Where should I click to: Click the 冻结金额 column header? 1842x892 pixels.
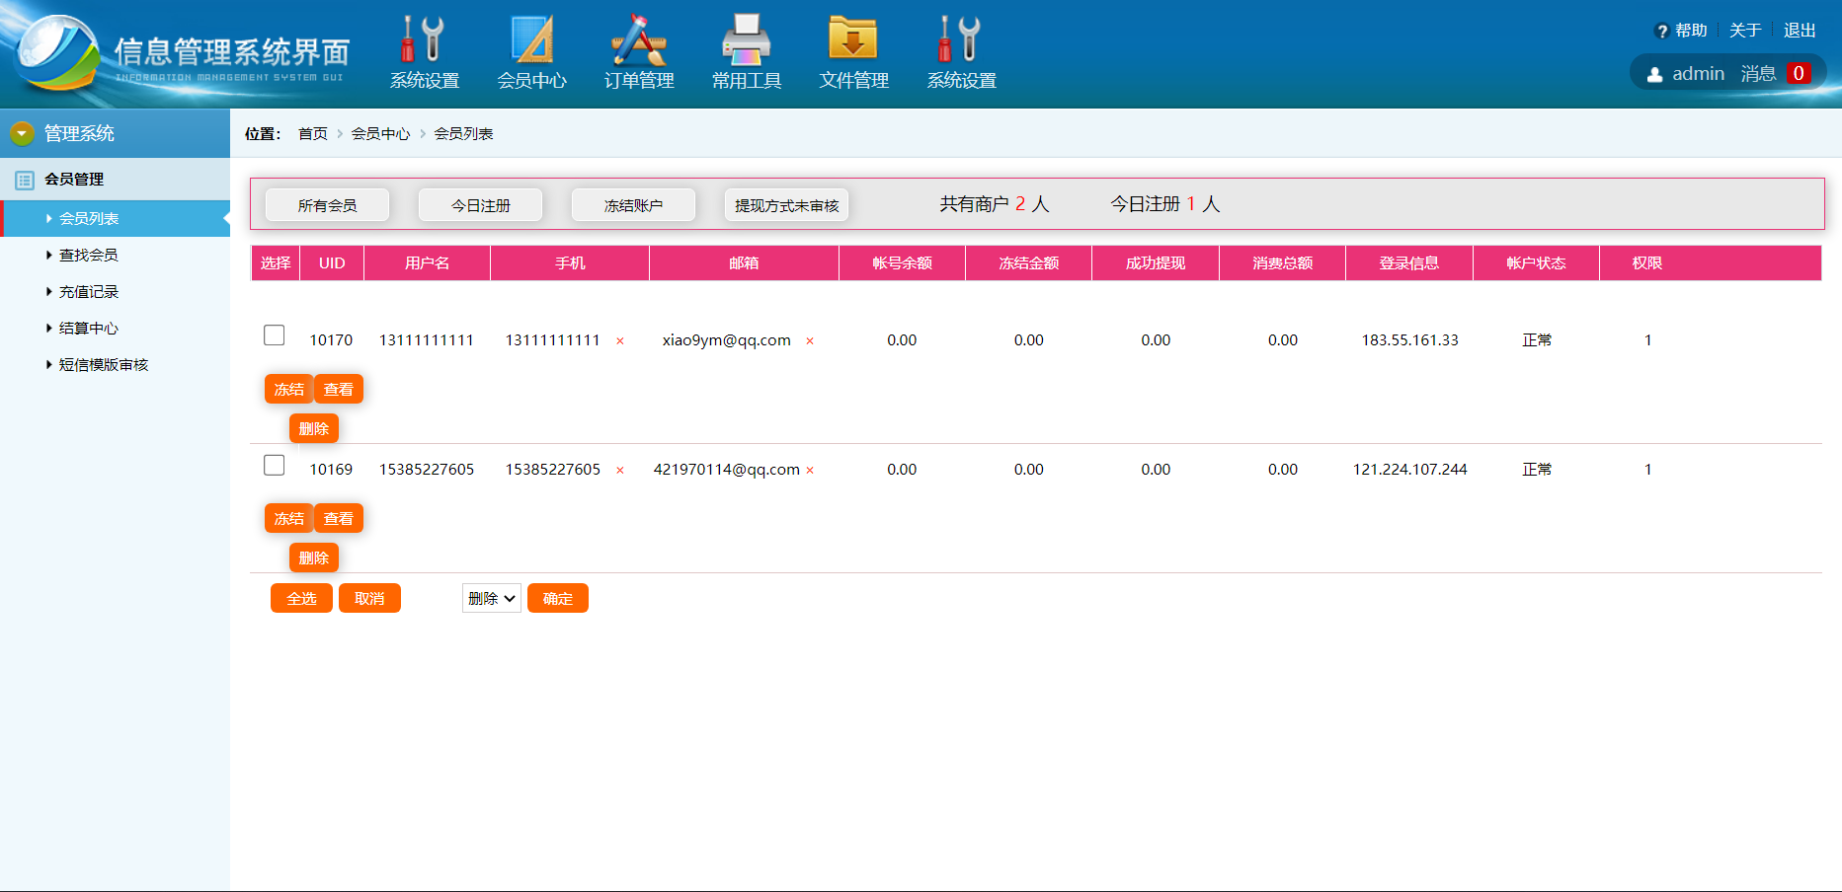tap(1028, 262)
